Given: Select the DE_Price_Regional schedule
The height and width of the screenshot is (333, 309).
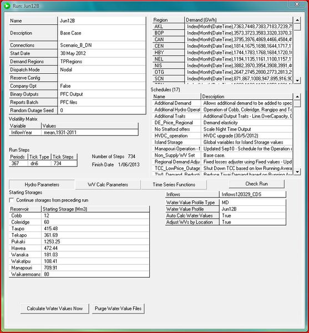Looking at the screenshot, I should click(x=222, y=123).
